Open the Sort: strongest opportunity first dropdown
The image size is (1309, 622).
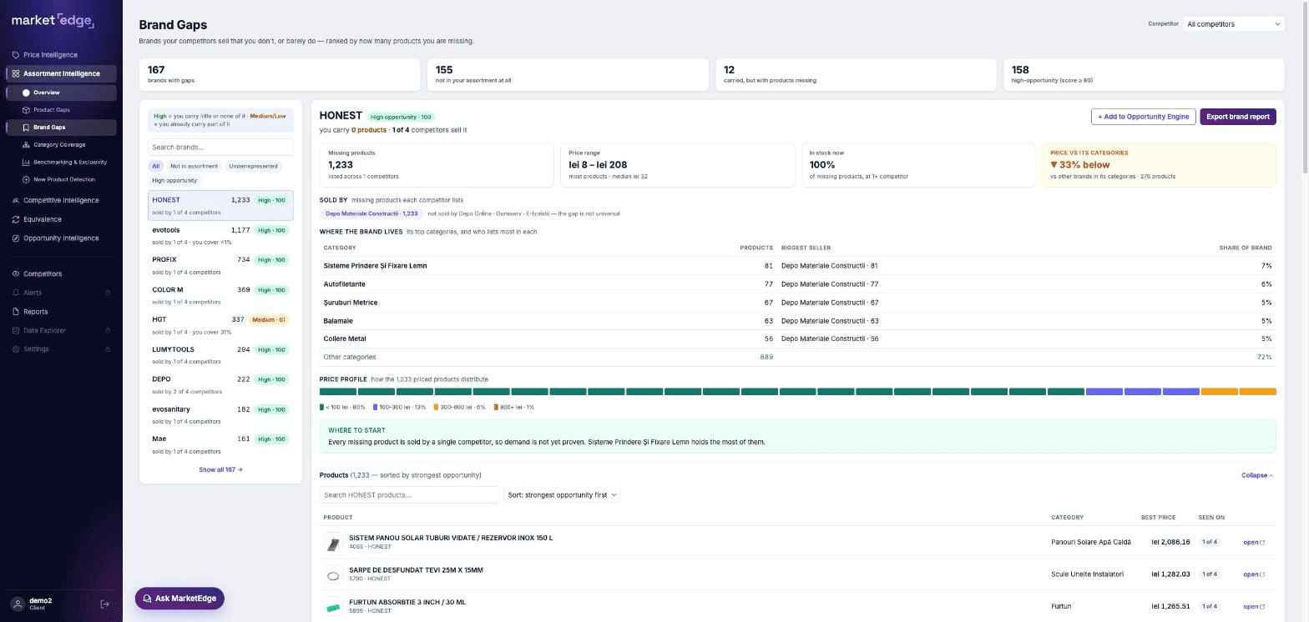pyautogui.click(x=562, y=495)
